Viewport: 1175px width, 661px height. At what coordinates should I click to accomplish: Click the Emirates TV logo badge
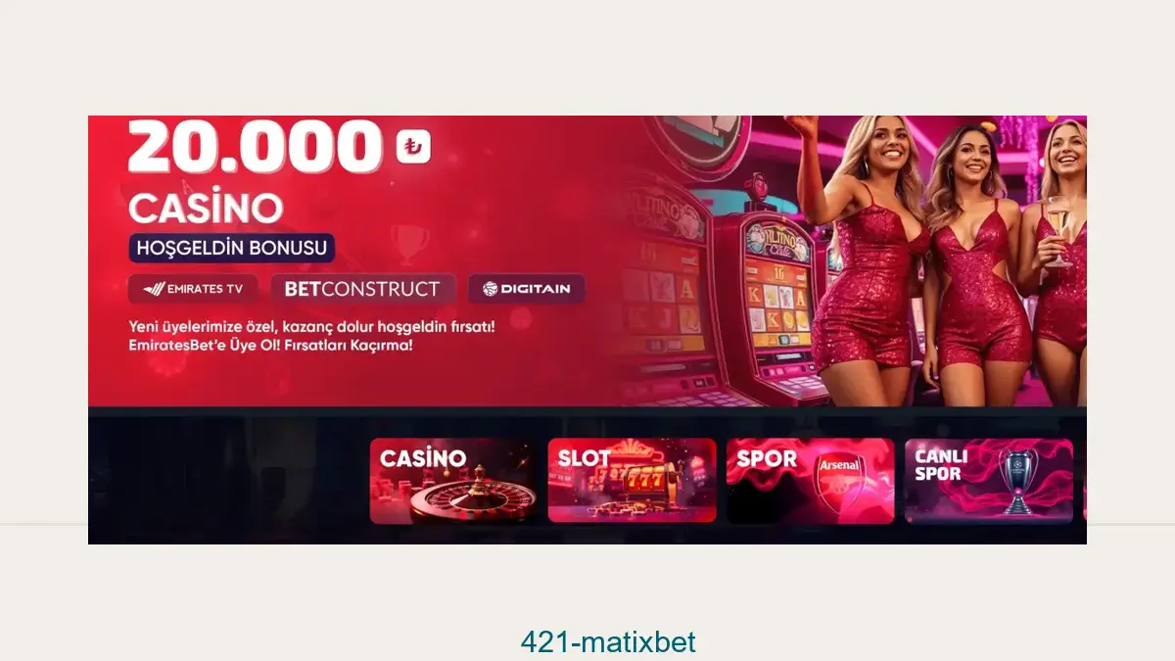pyautogui.click(x=193, y=289)
